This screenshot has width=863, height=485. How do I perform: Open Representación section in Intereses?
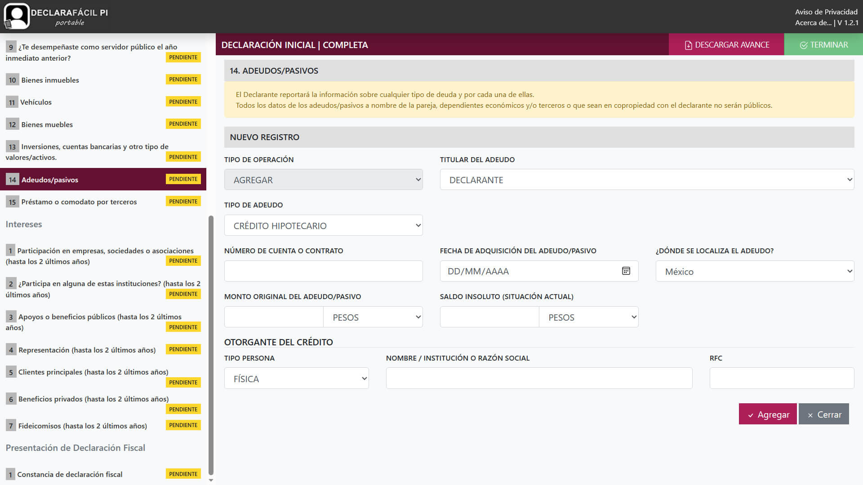coord(103,349)
